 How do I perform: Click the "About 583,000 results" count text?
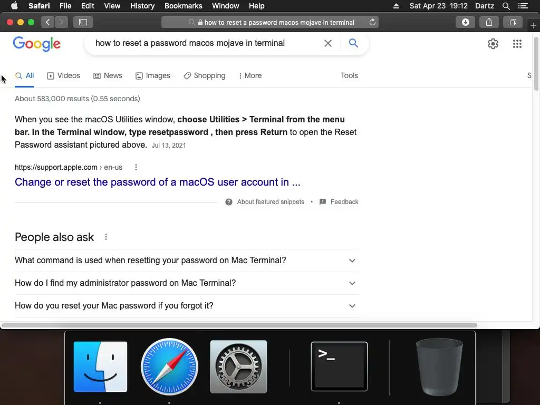[77, 99]
